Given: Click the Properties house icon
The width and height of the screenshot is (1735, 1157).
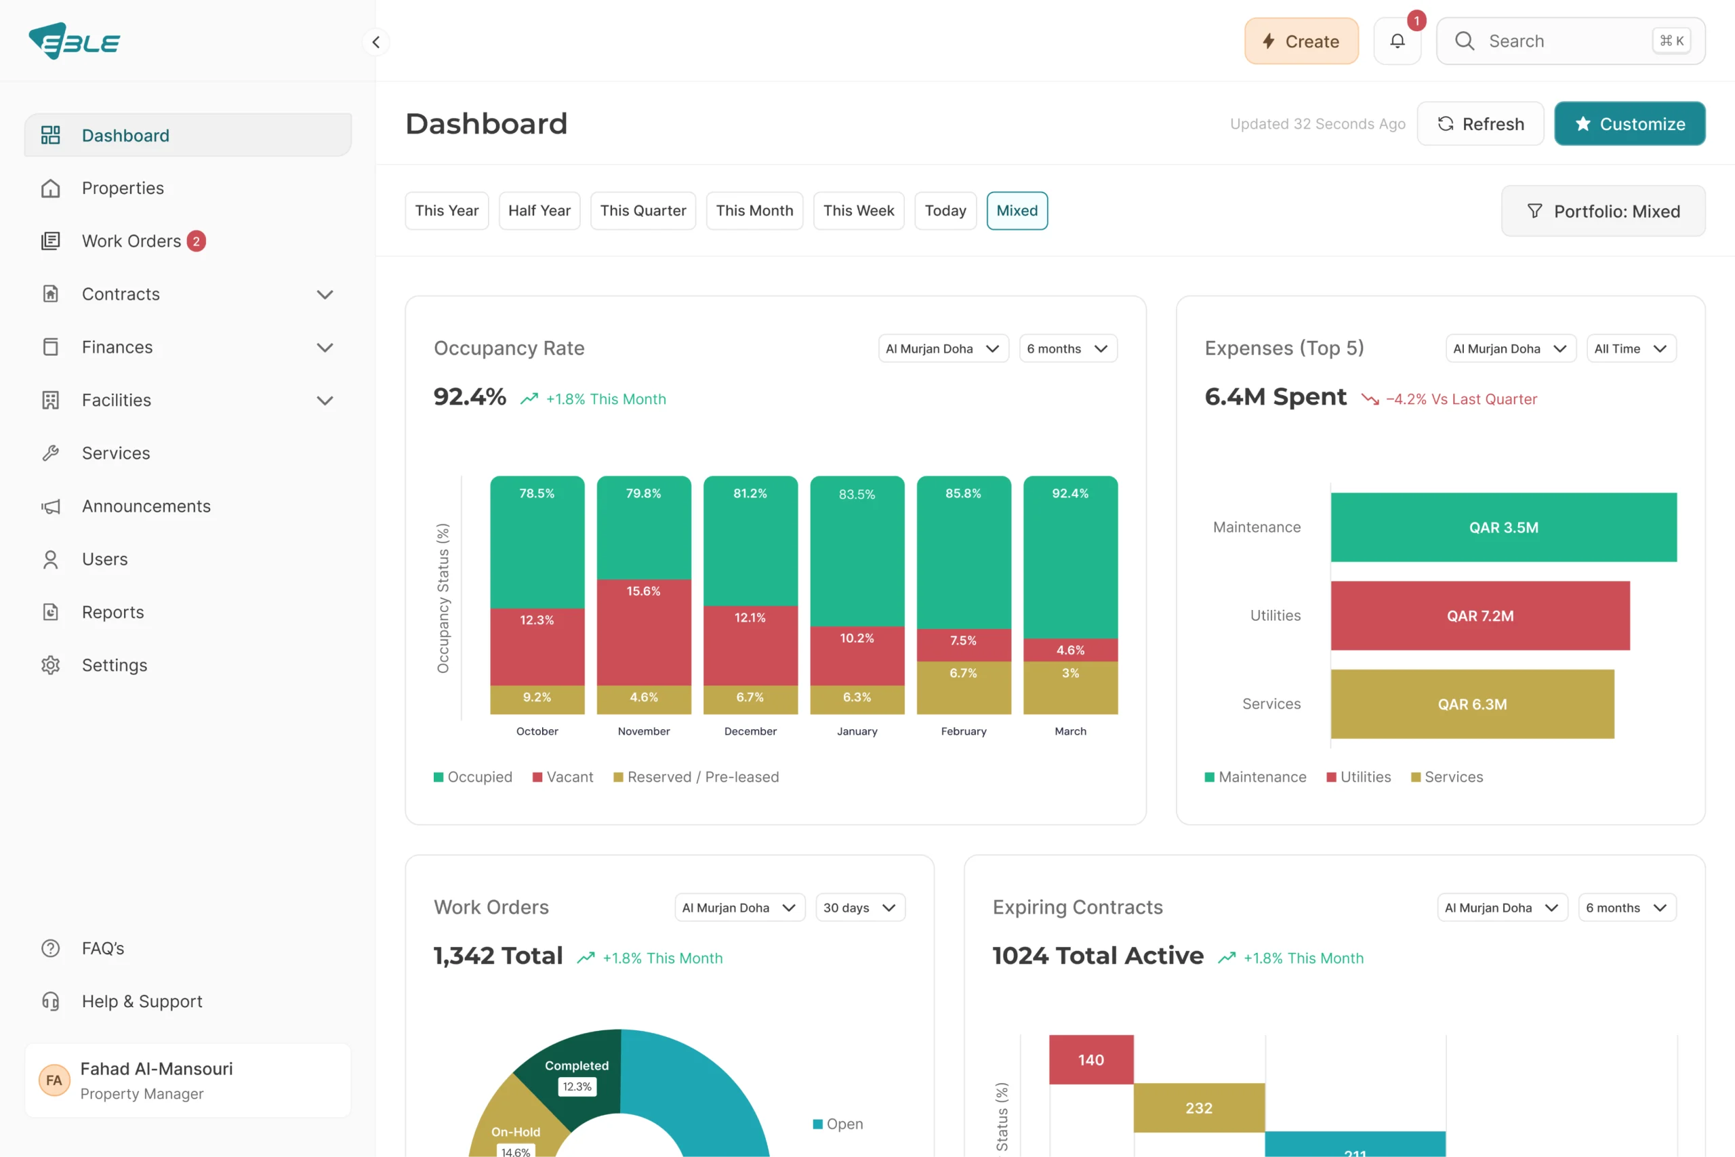Looking at the screenshot, I should tap(50, 188).
